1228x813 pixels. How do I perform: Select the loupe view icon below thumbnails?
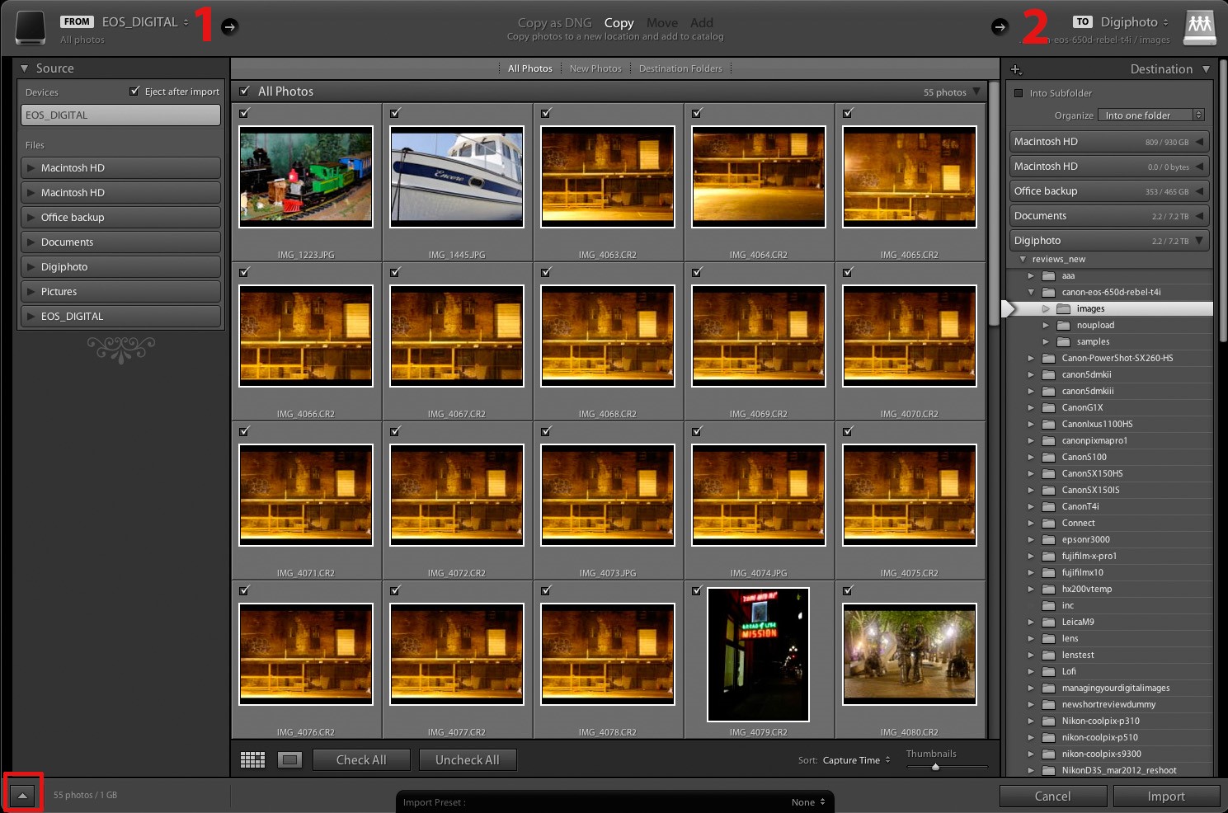289,759
